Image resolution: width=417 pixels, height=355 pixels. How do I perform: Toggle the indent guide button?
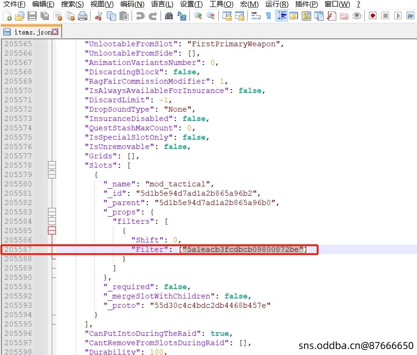[x=281, y=16]
